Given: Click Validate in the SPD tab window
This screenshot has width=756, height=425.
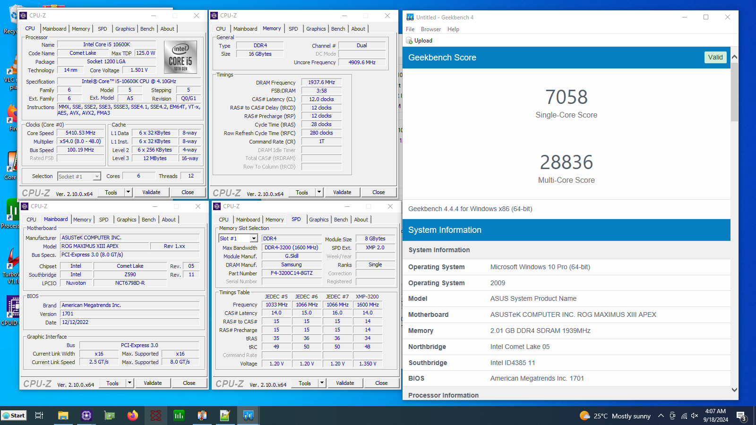Looking at the screenshot, I should (345, 383).
